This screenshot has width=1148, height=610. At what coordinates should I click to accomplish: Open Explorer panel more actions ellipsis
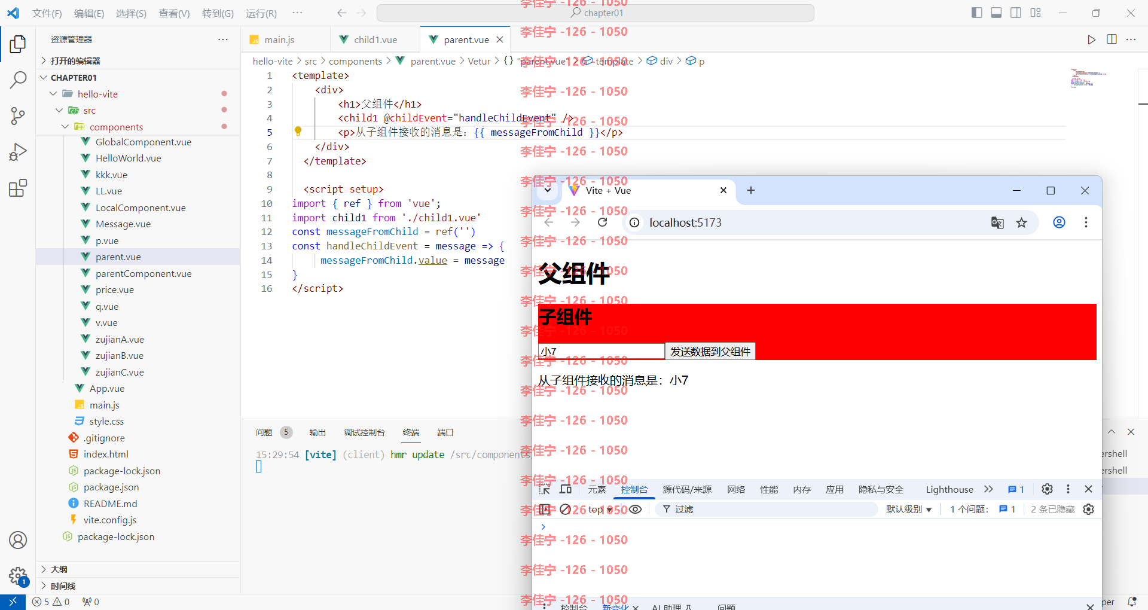click(x=223, y=39)
